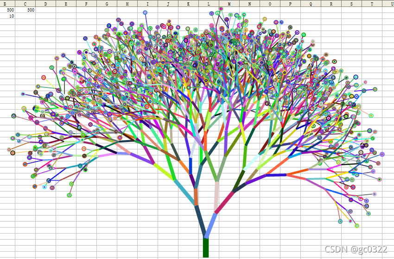Select column B header
The image size is (394, 259).
(7, 4)
